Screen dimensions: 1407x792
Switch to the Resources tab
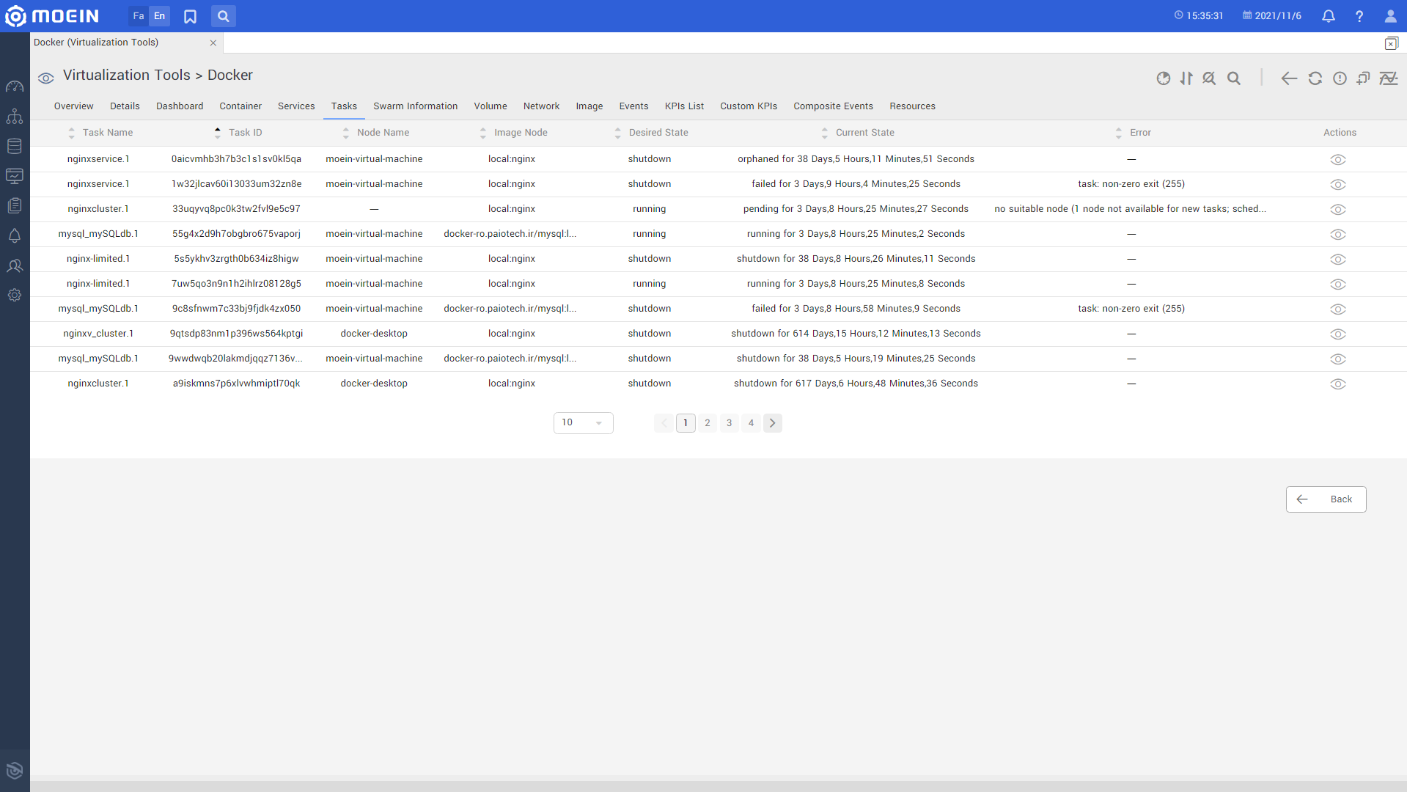tap(912, 106)
